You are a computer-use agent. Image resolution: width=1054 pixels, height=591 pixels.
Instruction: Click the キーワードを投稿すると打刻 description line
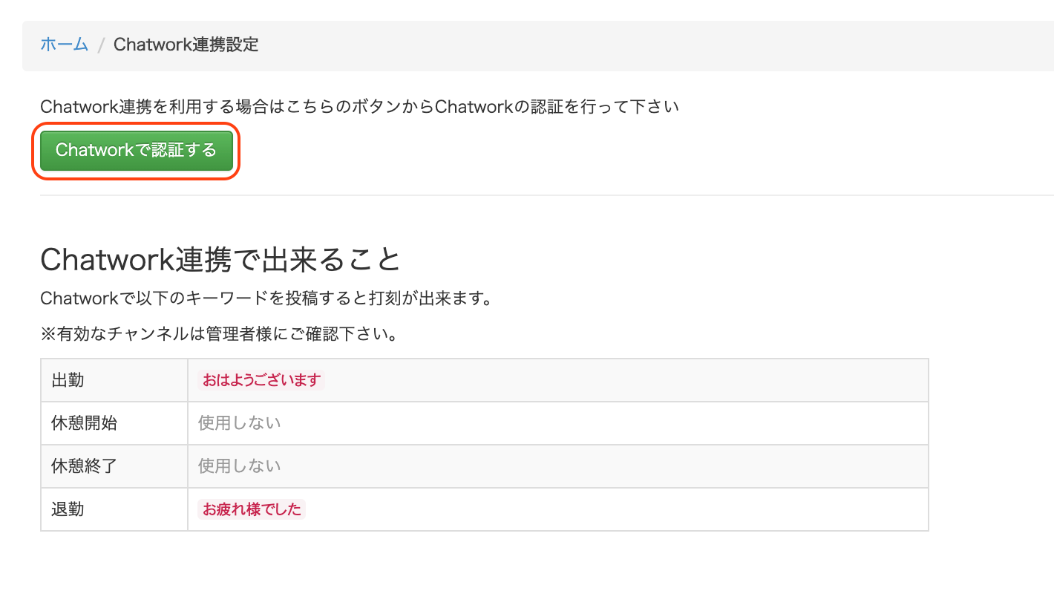(x=266, y=299)
